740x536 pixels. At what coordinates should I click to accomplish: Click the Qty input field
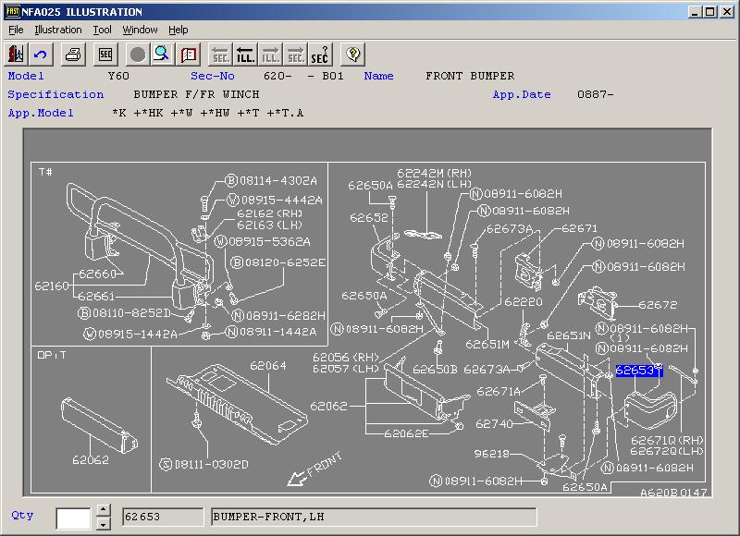click(73, 518)
